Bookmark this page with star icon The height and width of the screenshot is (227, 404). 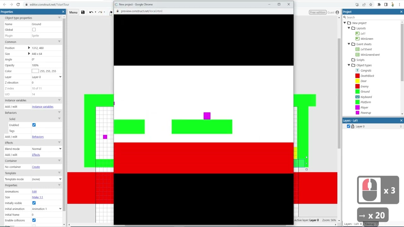pyautogui.click(x=371, y=4)
